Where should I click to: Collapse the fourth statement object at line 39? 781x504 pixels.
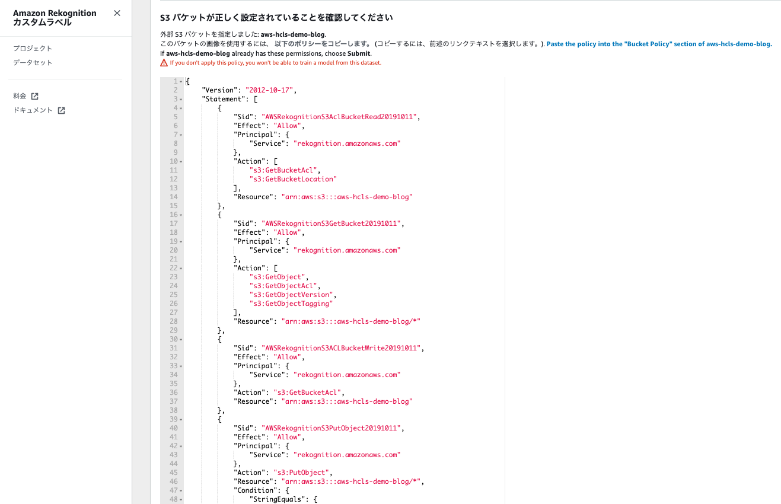click(x=181, y=419)
